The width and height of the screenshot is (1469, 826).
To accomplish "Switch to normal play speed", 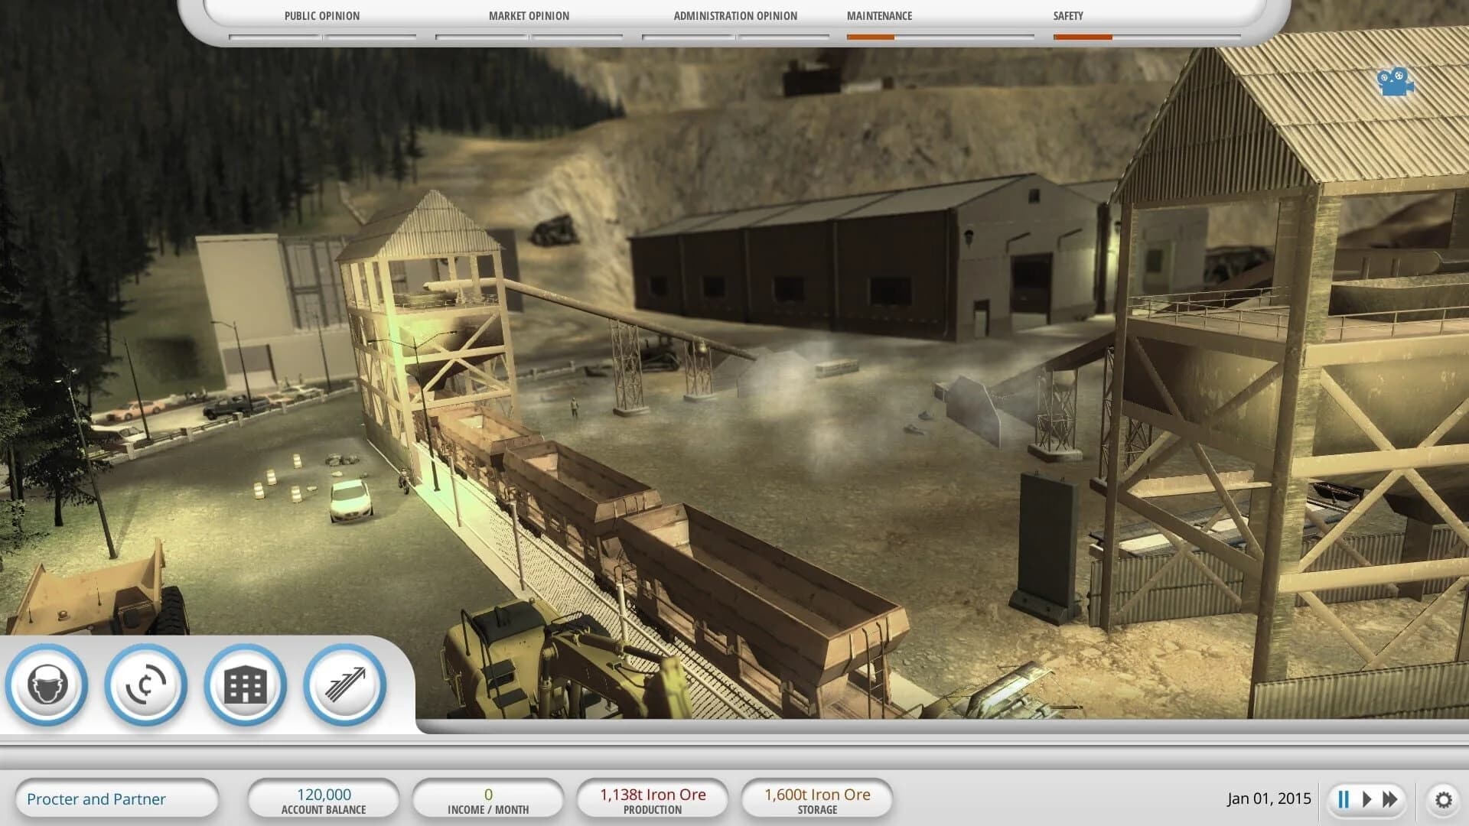I will (x=1366, y=798).
